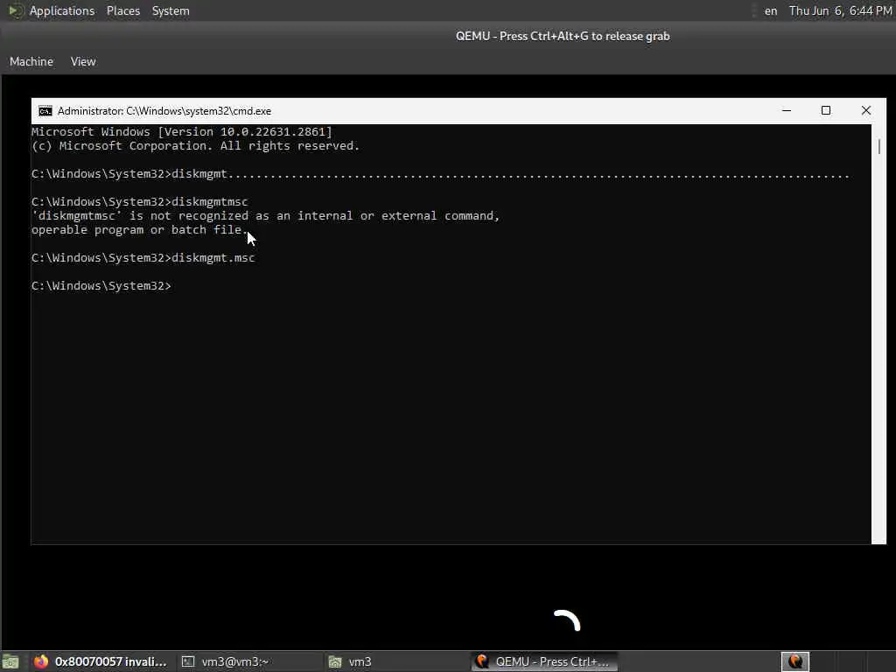
Task: Close the Administrator cmd.exe window
Action: 865,110
